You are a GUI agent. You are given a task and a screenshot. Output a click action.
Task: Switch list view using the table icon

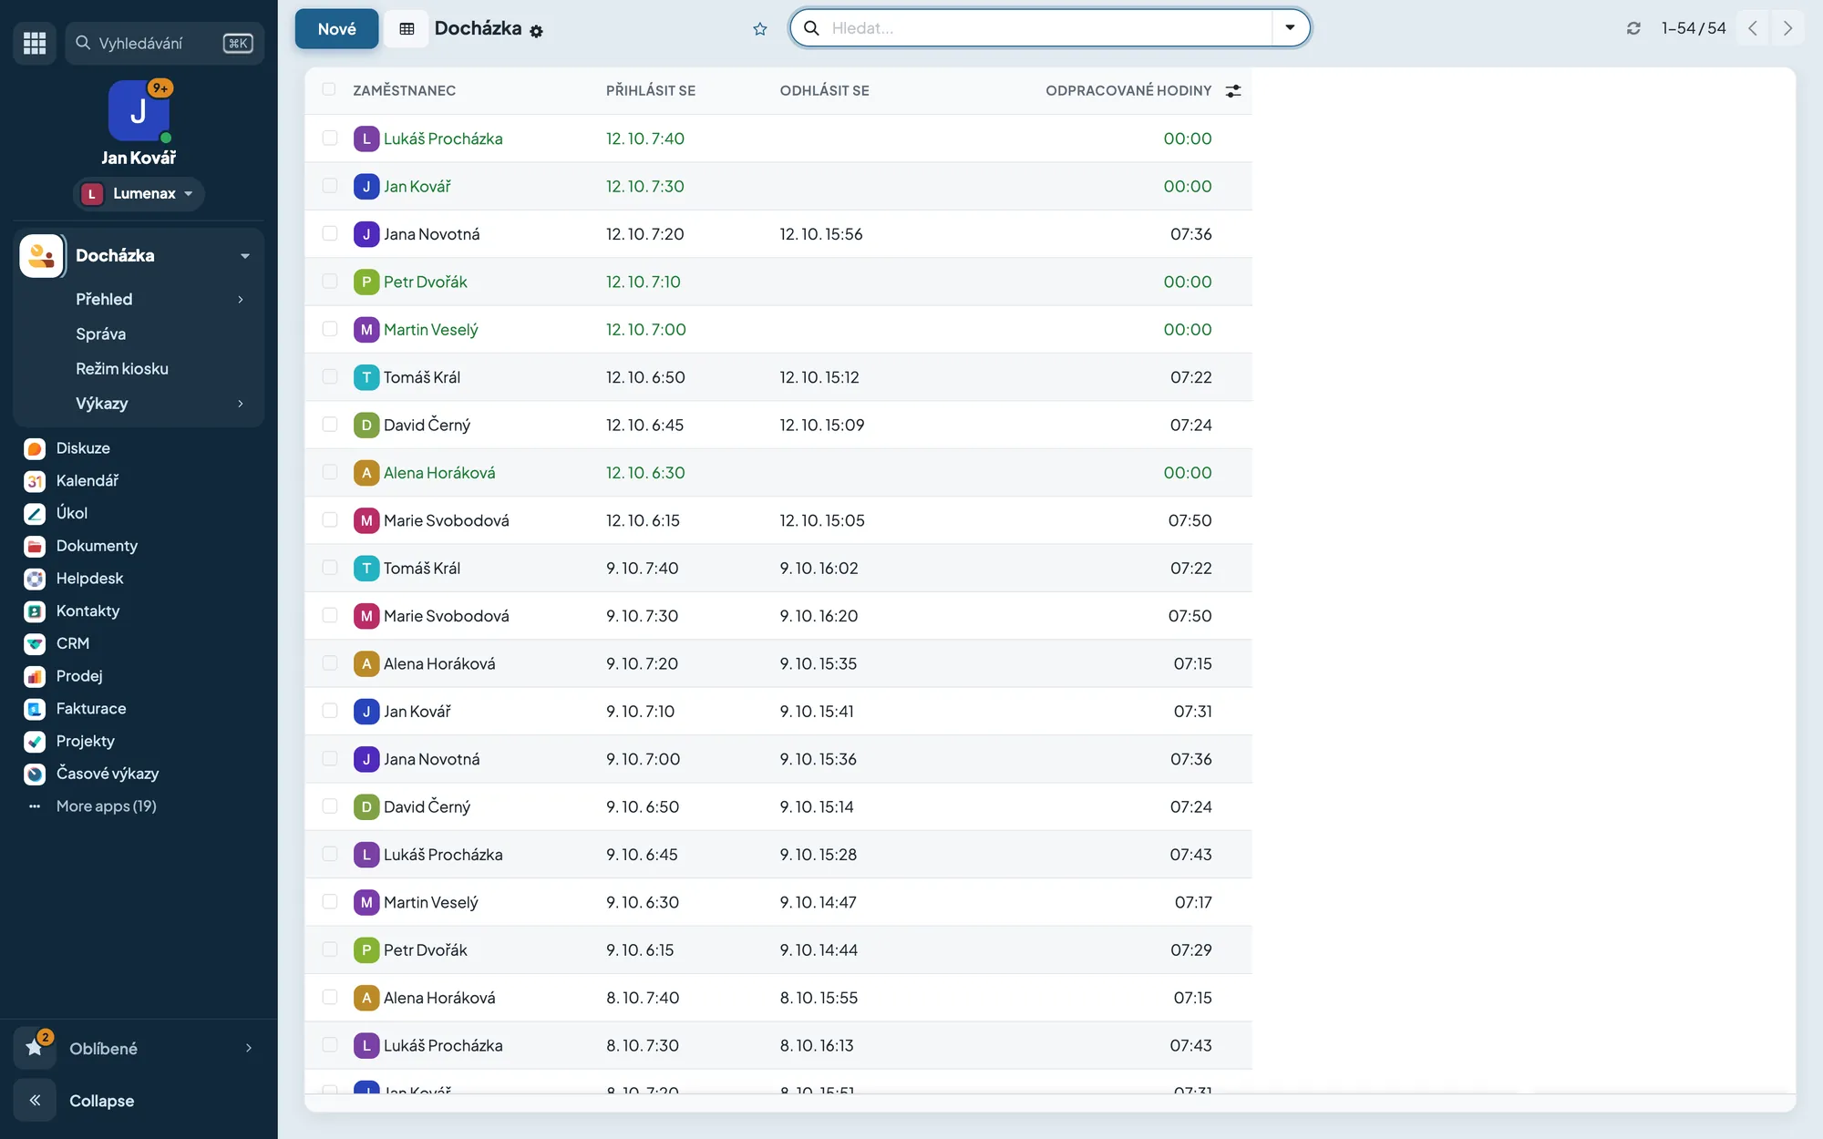click(407, 29)
